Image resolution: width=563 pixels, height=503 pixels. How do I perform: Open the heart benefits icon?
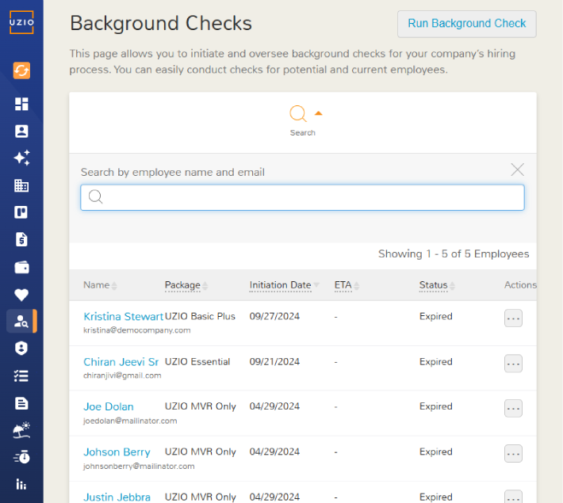click(x=21, y=295)
